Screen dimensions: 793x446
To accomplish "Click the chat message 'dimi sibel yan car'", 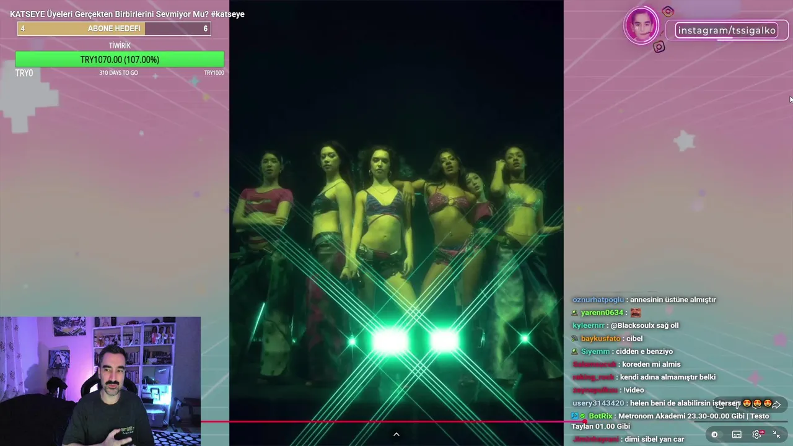I will coord(654,439).
